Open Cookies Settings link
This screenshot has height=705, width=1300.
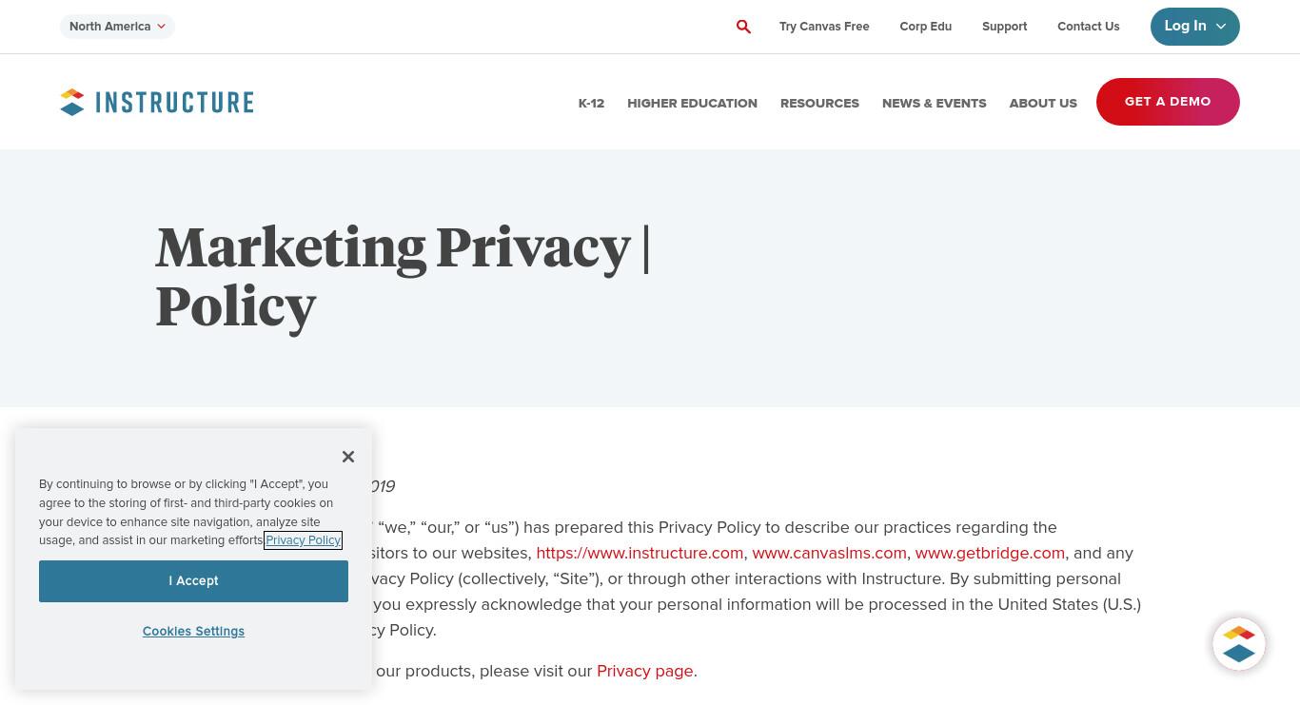193,632
